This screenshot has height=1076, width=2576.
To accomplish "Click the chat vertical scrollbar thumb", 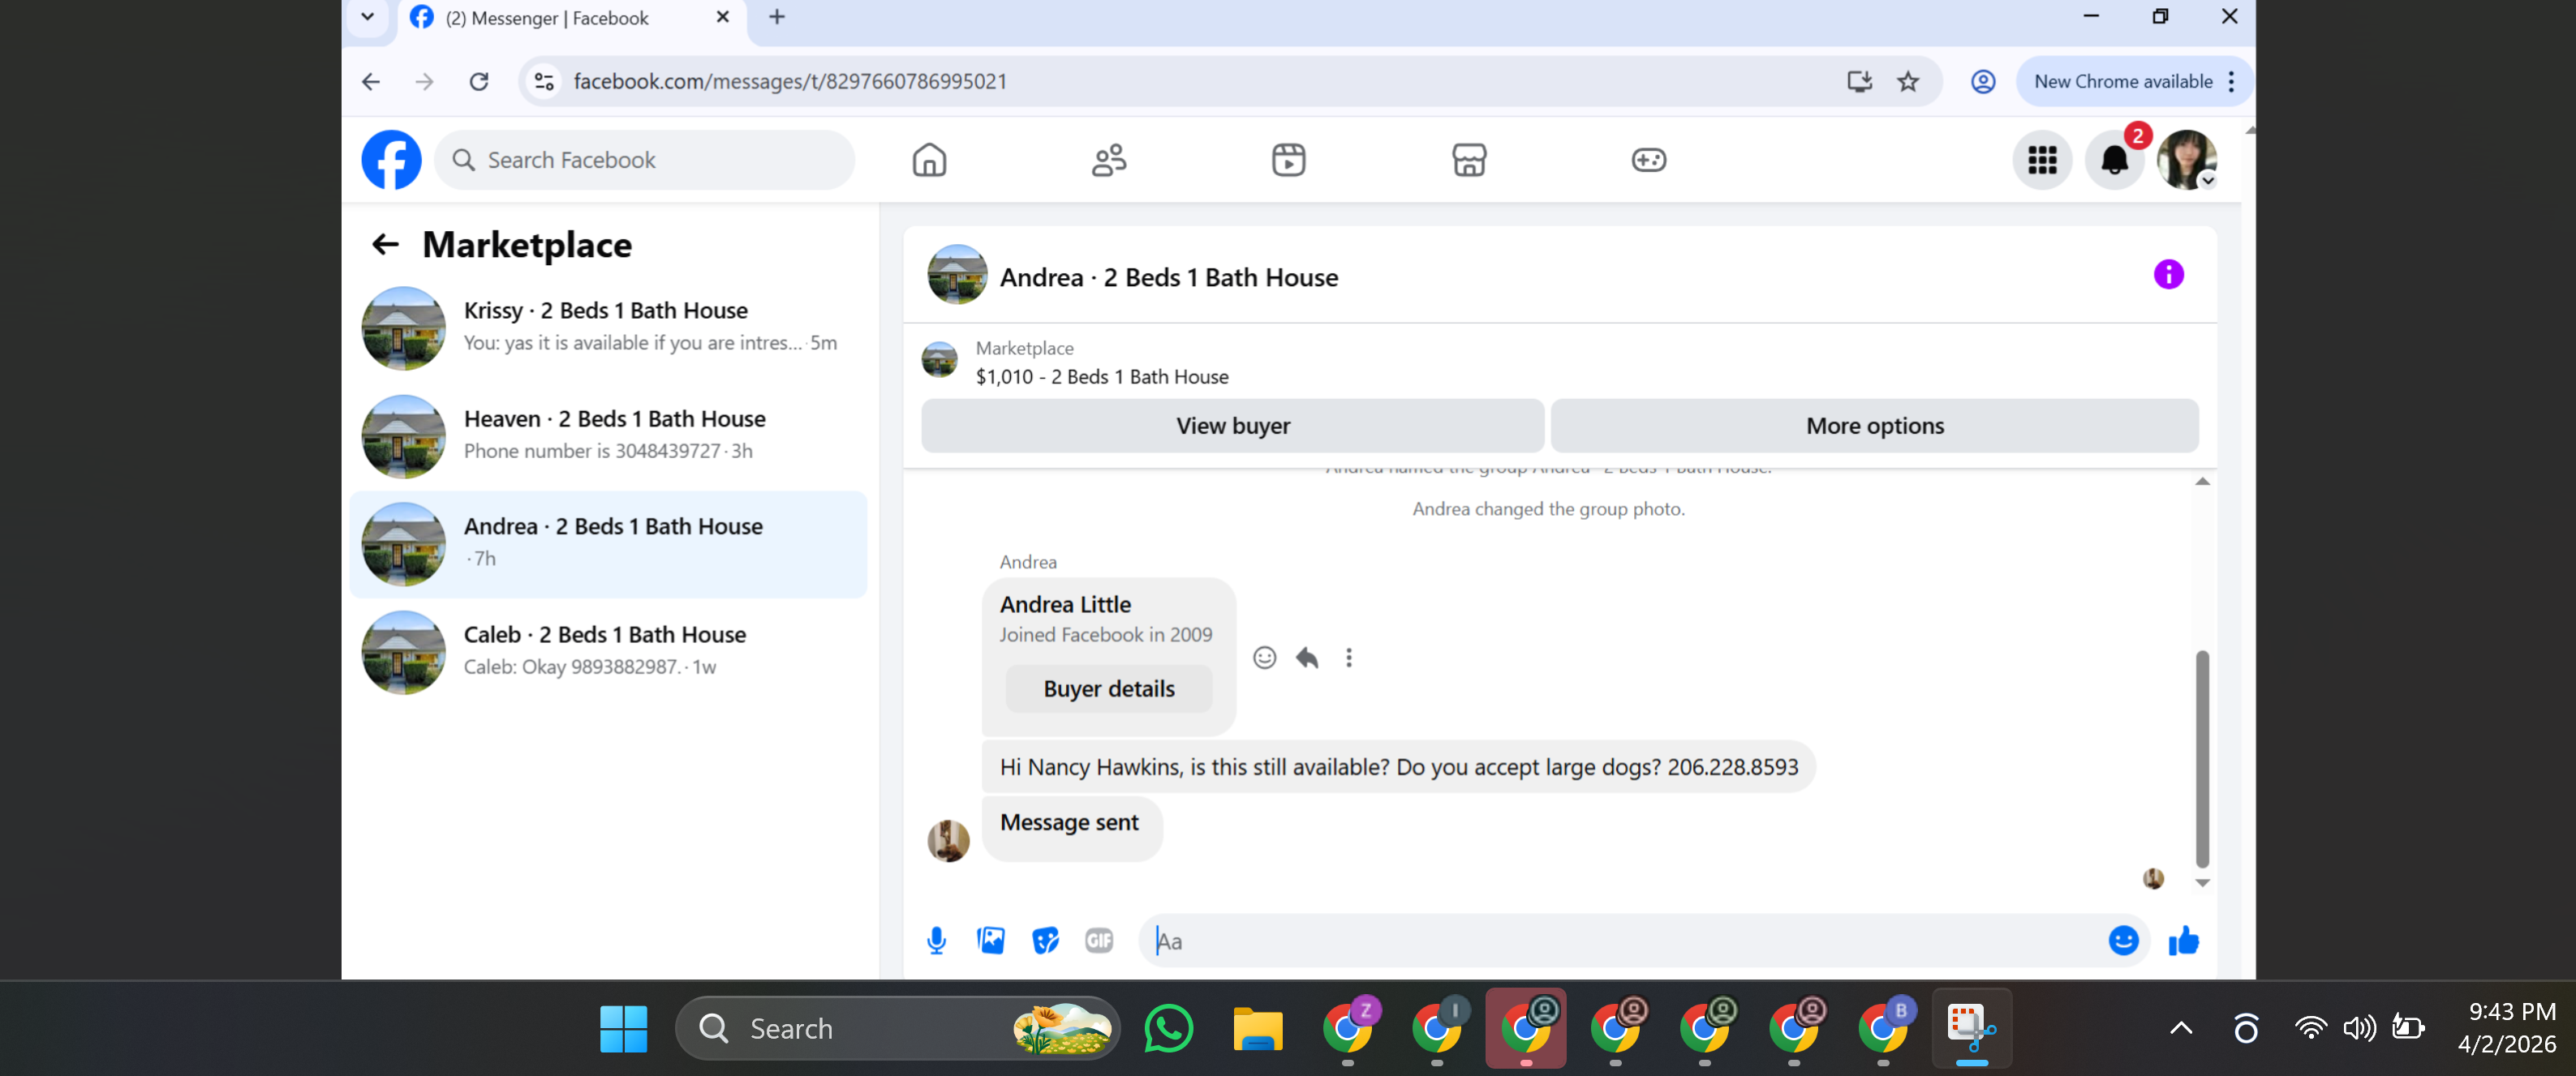I will click(2202, 759).
